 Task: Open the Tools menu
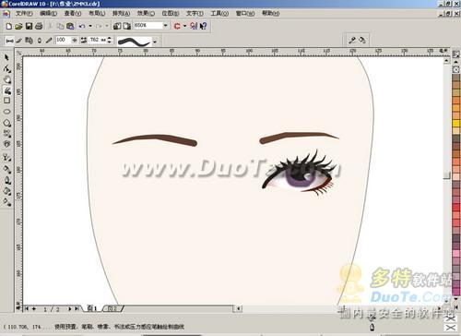pyautogui.click(x=219, y=14)
